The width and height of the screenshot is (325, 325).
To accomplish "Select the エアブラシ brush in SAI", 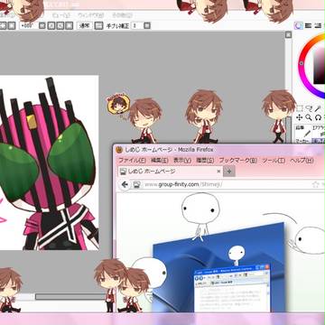I will tap(319, 133).
